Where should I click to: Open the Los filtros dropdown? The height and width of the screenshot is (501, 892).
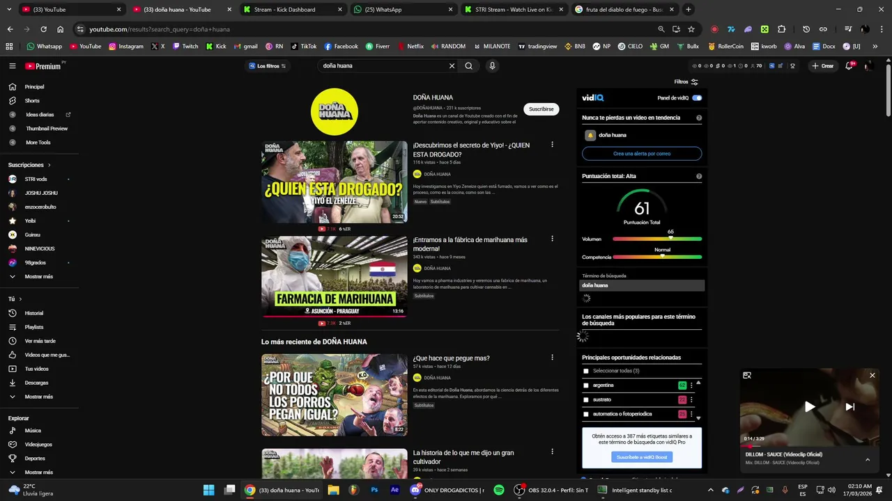(x=268, y=66)
